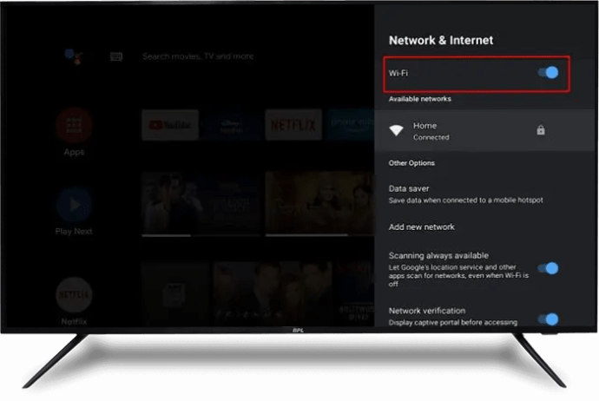Viewport: 599px width, 401px height.
Task: Toggle the Wi-Fi switch off
Action: pos(548,73)
